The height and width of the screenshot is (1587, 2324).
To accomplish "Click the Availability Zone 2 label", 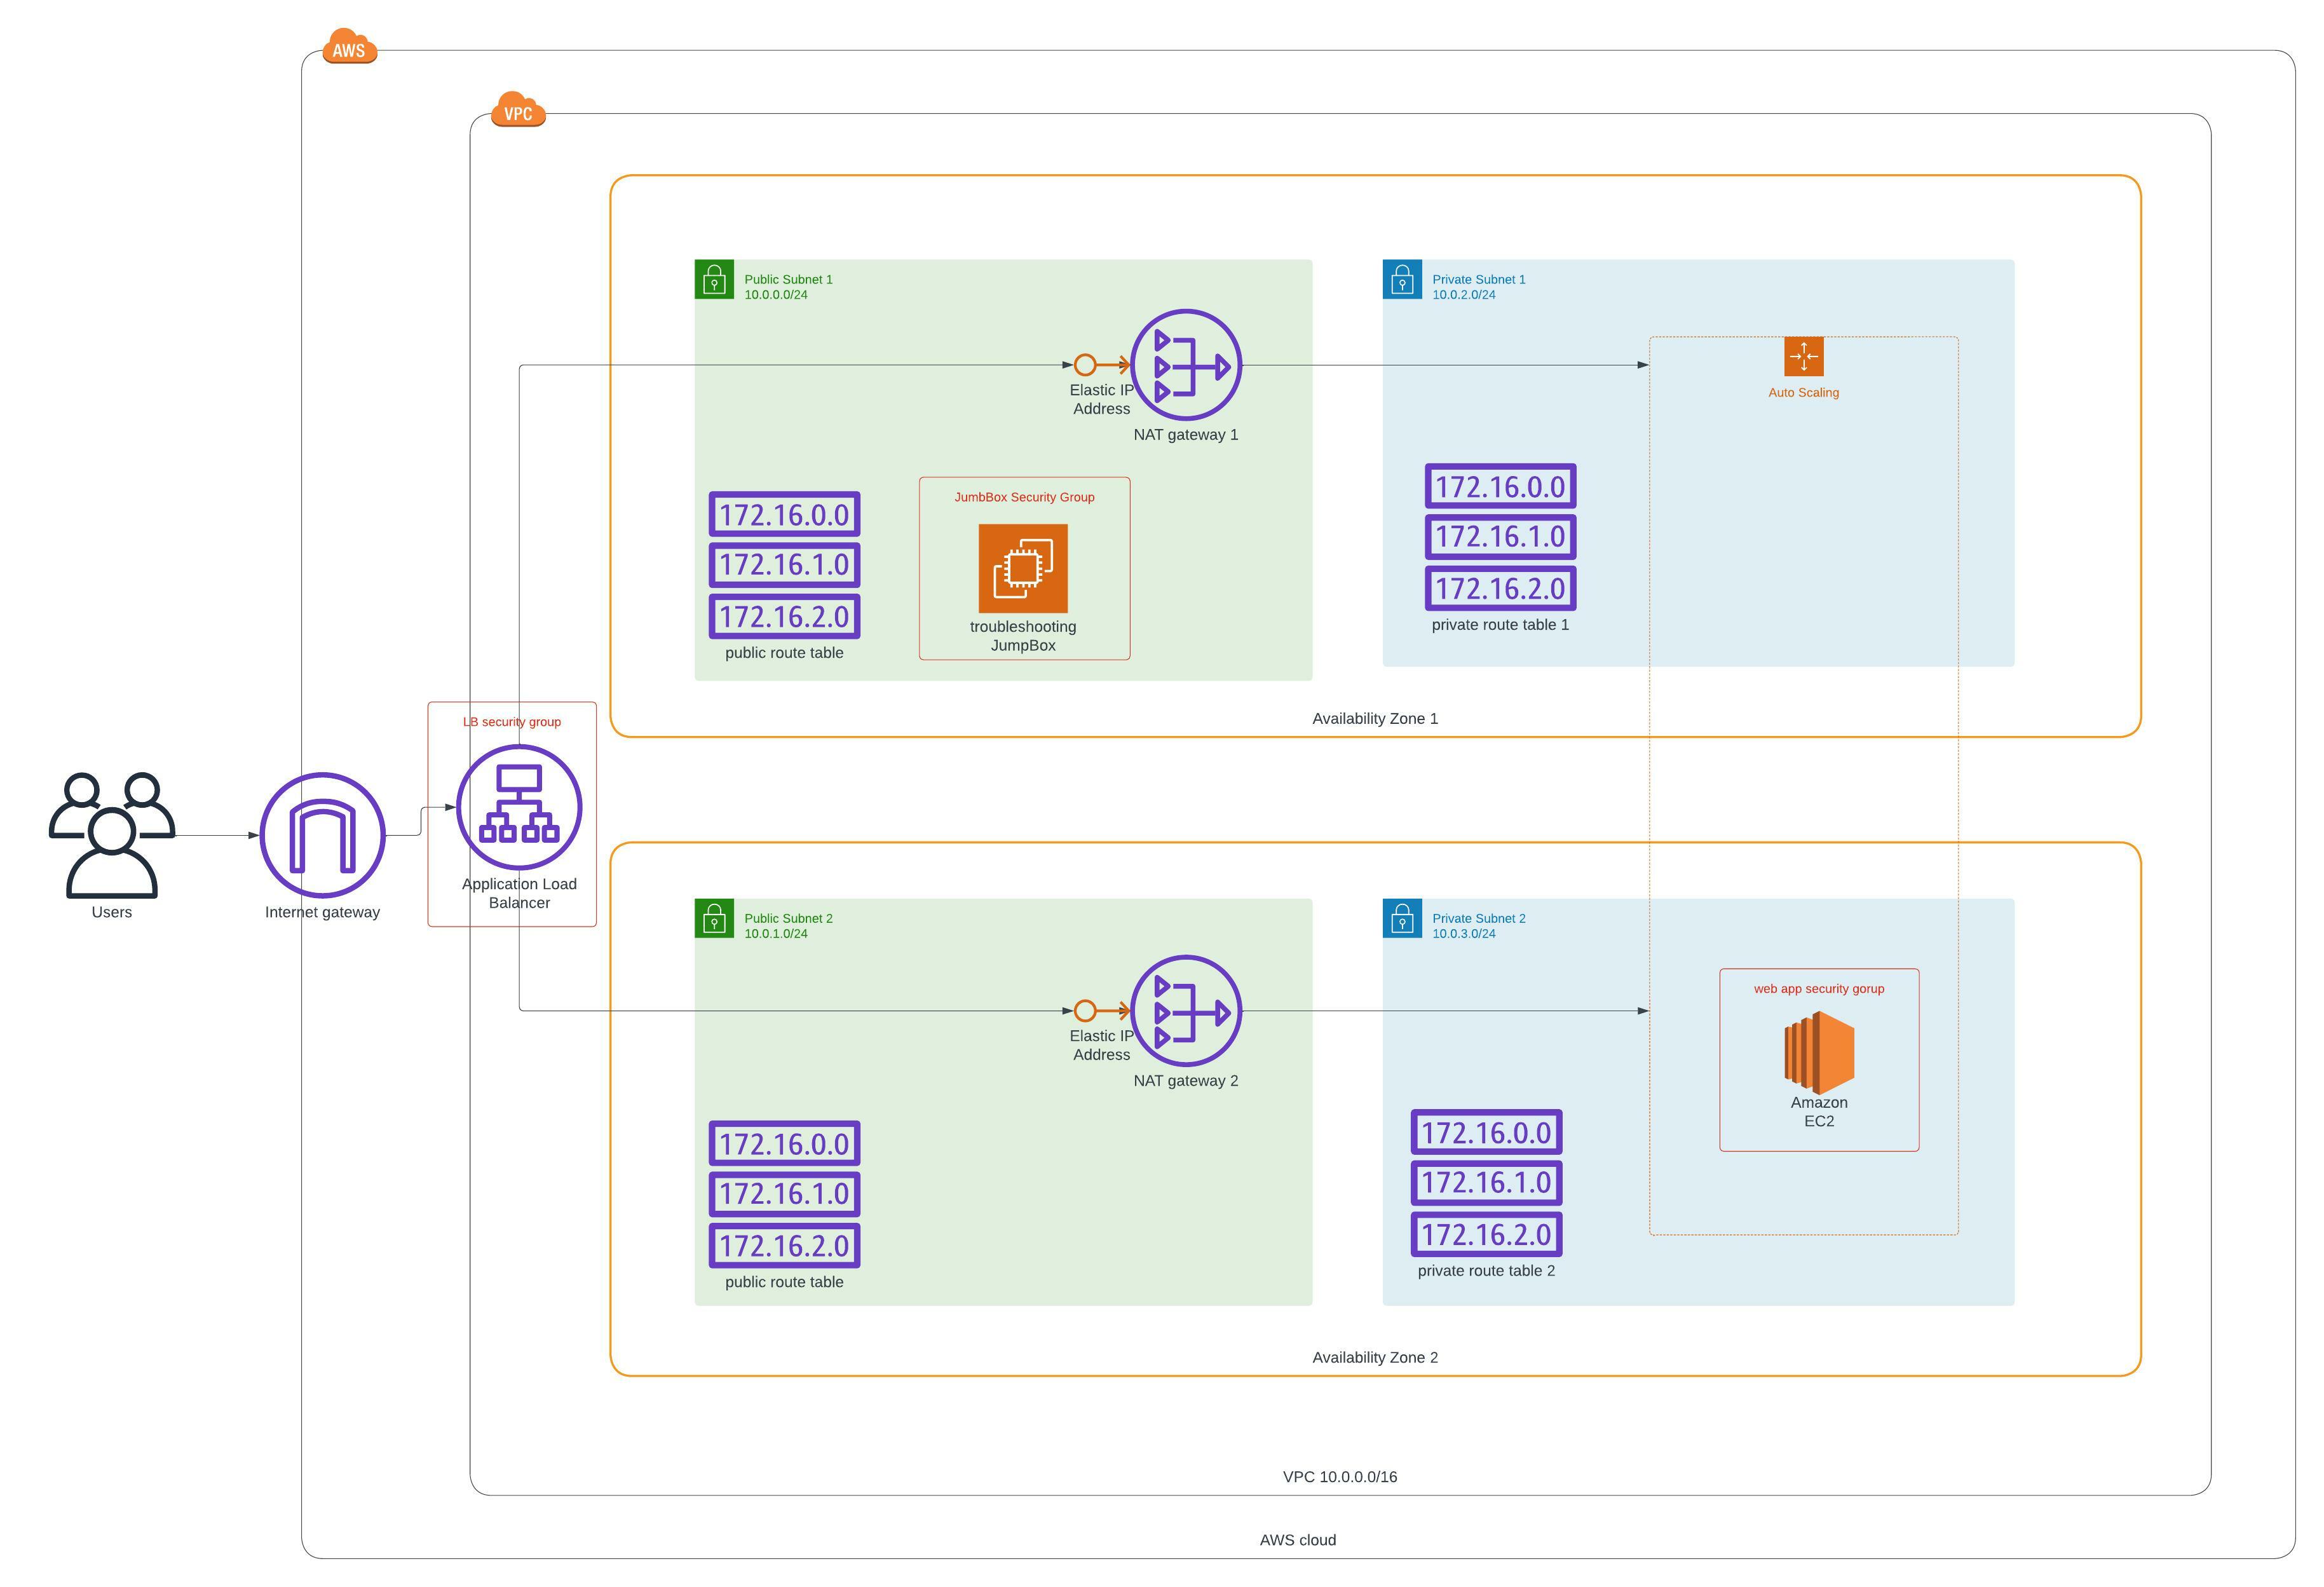I will [x=1374, y=1357].
